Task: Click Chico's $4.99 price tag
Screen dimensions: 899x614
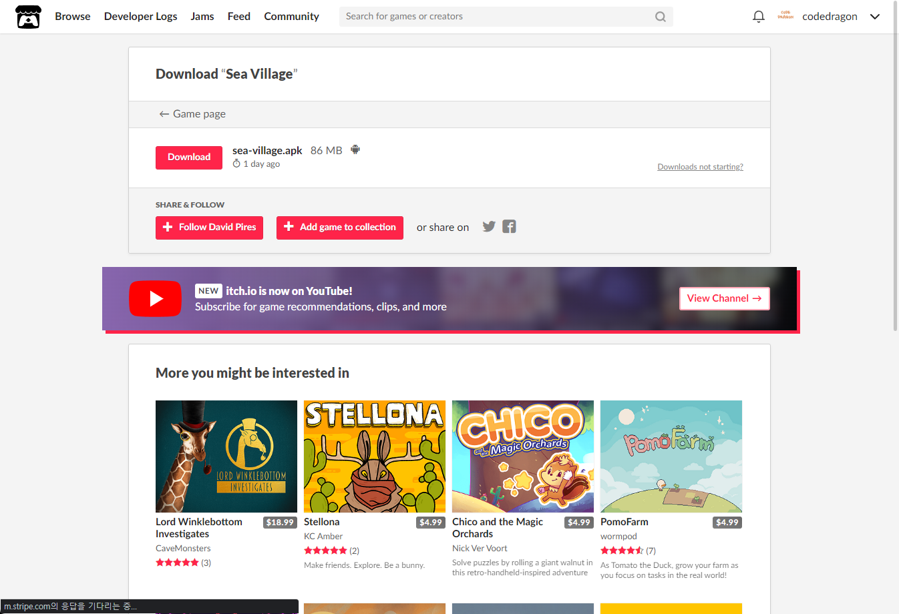Action: (x=579, y=523)
